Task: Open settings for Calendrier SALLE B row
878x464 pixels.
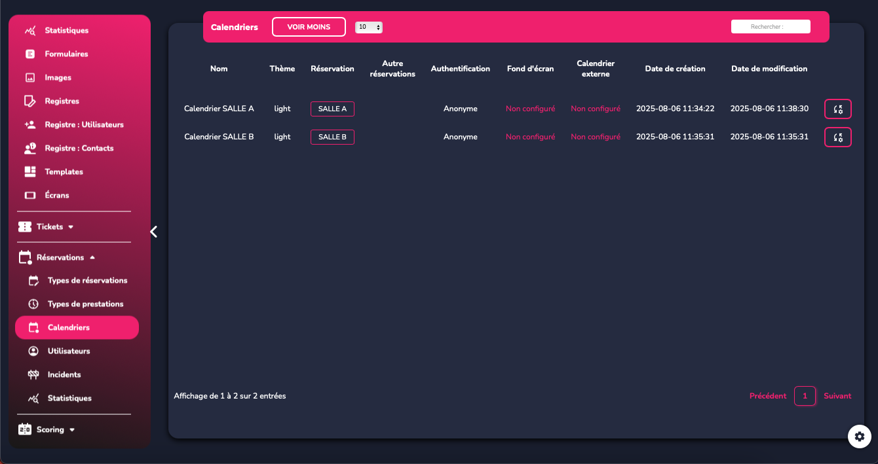Action: [837, 137]
